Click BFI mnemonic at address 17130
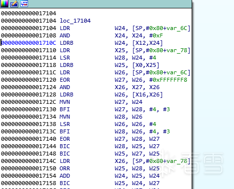 (x=65, y=109)
